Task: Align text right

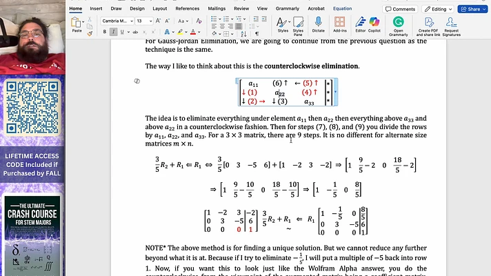Action: pos(230,26)
